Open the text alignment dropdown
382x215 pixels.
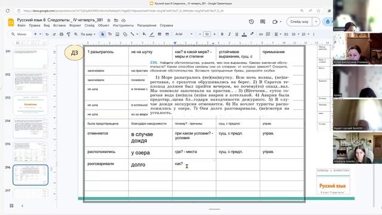[x=278, y=35]
